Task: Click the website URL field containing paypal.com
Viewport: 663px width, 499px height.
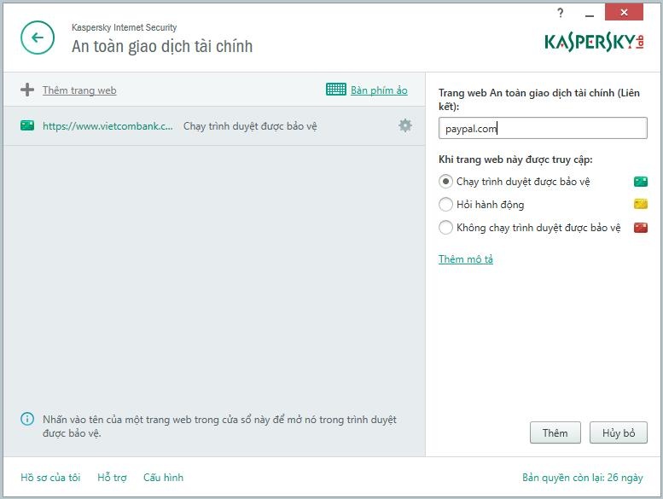Action: click(543, 128)
